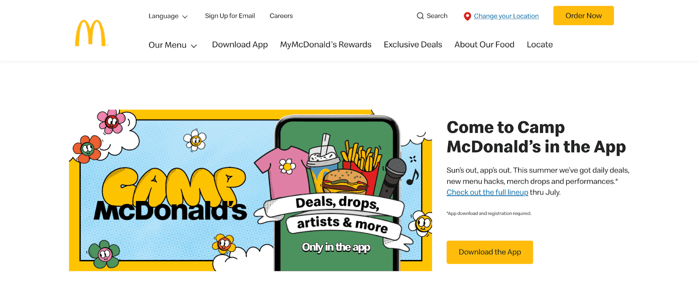
Task: Expand the Language dropdown
Action: (168, 16)
